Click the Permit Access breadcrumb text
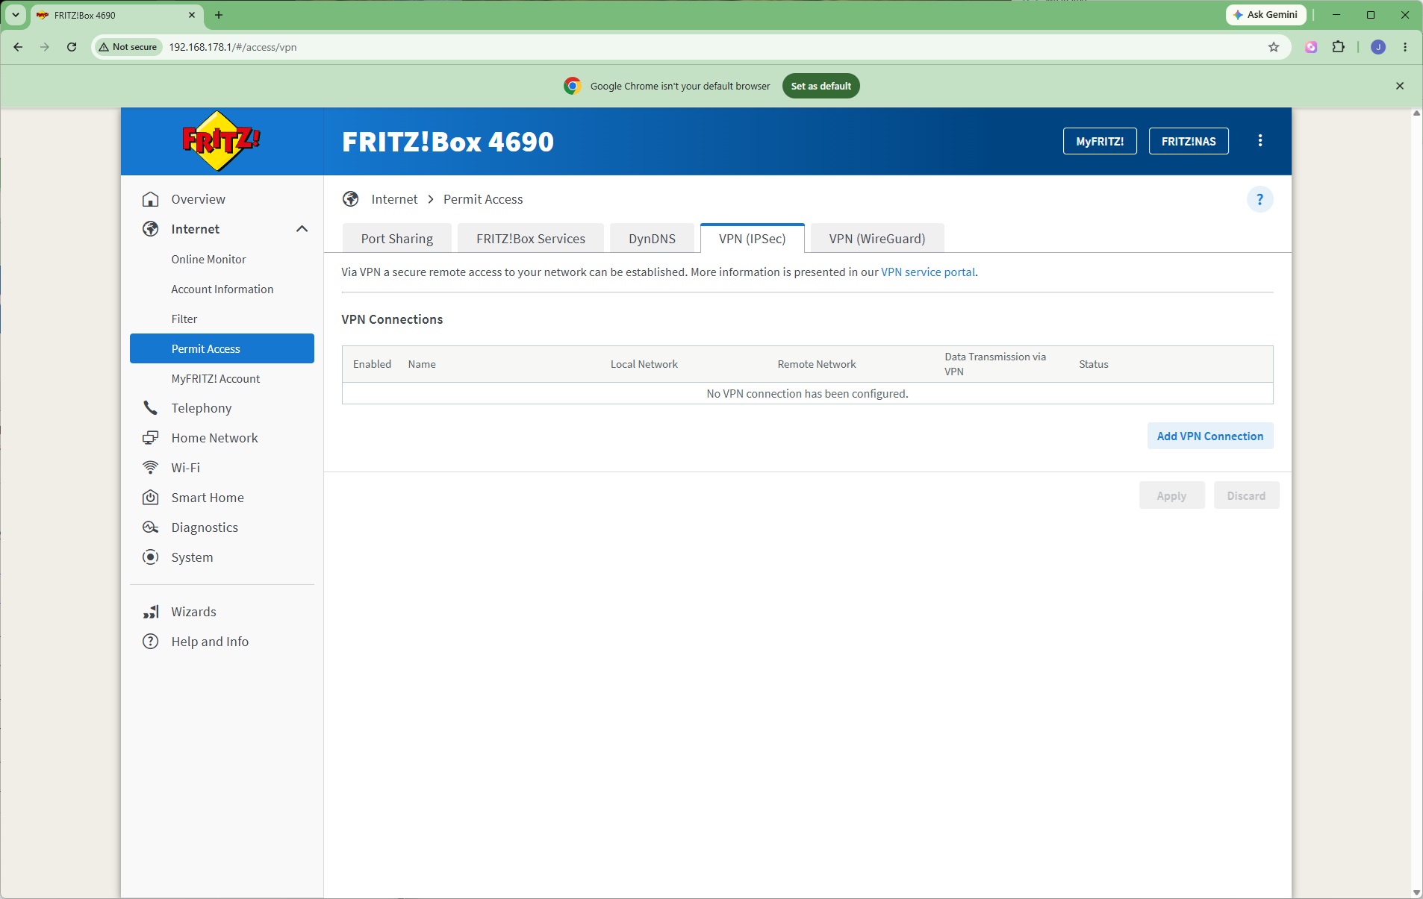The width and height of the screenshot is (1423, 899). pyautogui.click(x=483, y=199)
